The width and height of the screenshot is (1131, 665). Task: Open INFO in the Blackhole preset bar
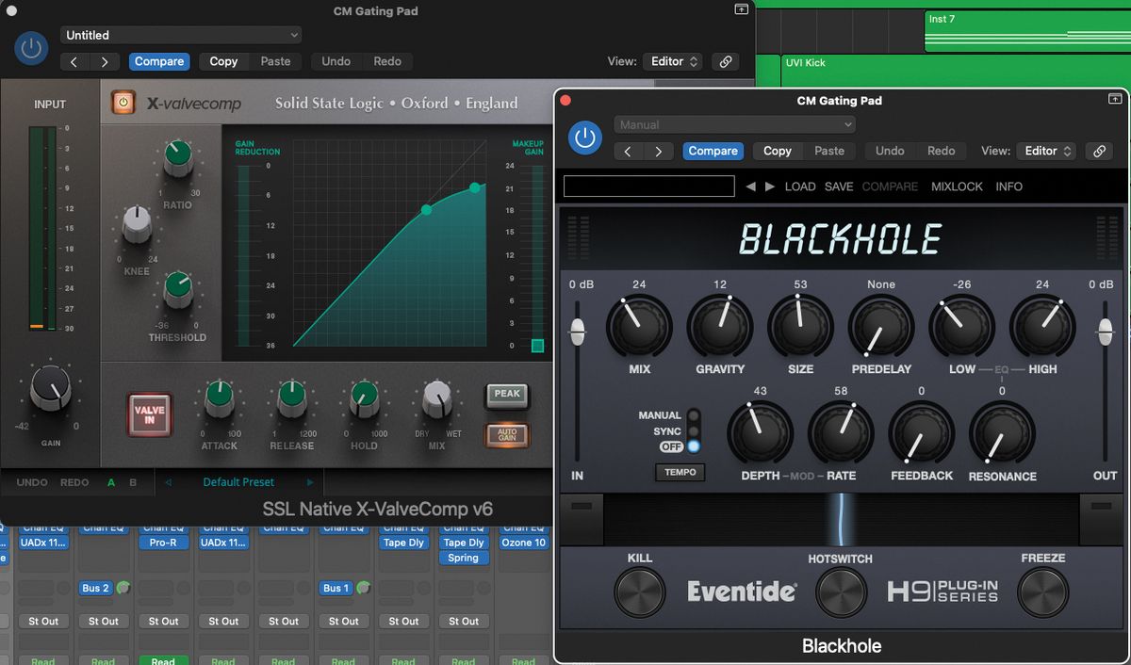coord(1008,187)
